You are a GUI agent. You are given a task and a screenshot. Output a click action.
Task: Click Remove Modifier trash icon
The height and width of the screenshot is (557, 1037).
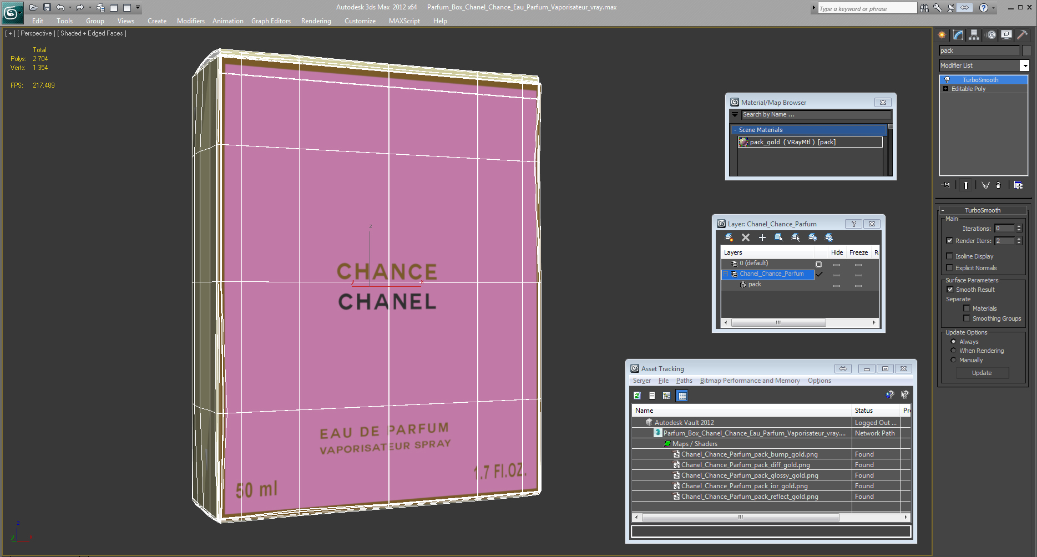pyautogui.click(x=999, y=185)
